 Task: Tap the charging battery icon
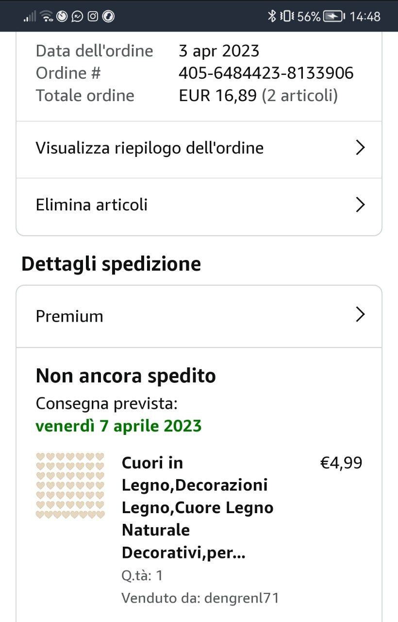pos(334,17)
